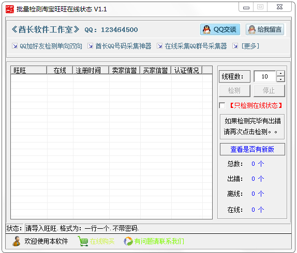Viewport: 297px width, 253px height.
Task: Decrease thread count with down arrow
Action: tap(280, 79)
